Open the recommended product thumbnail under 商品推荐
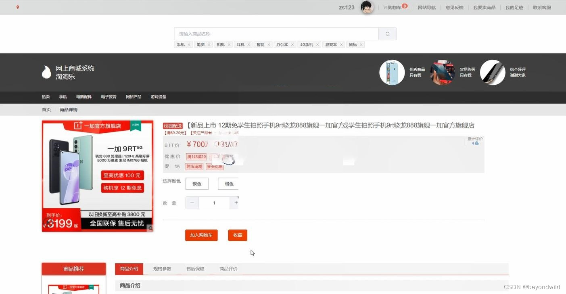 pos(74,289)
